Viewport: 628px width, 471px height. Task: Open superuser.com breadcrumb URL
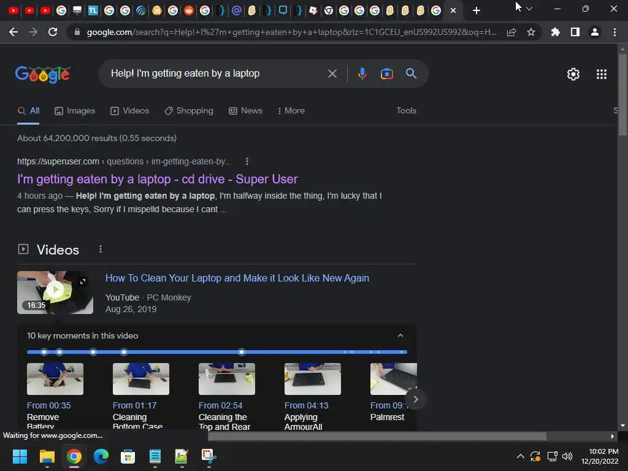coord(124,161)
